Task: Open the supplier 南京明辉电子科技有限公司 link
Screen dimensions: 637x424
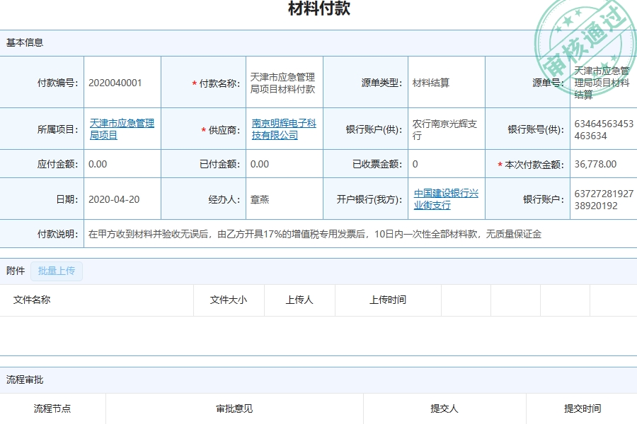Action: point(285,129)
